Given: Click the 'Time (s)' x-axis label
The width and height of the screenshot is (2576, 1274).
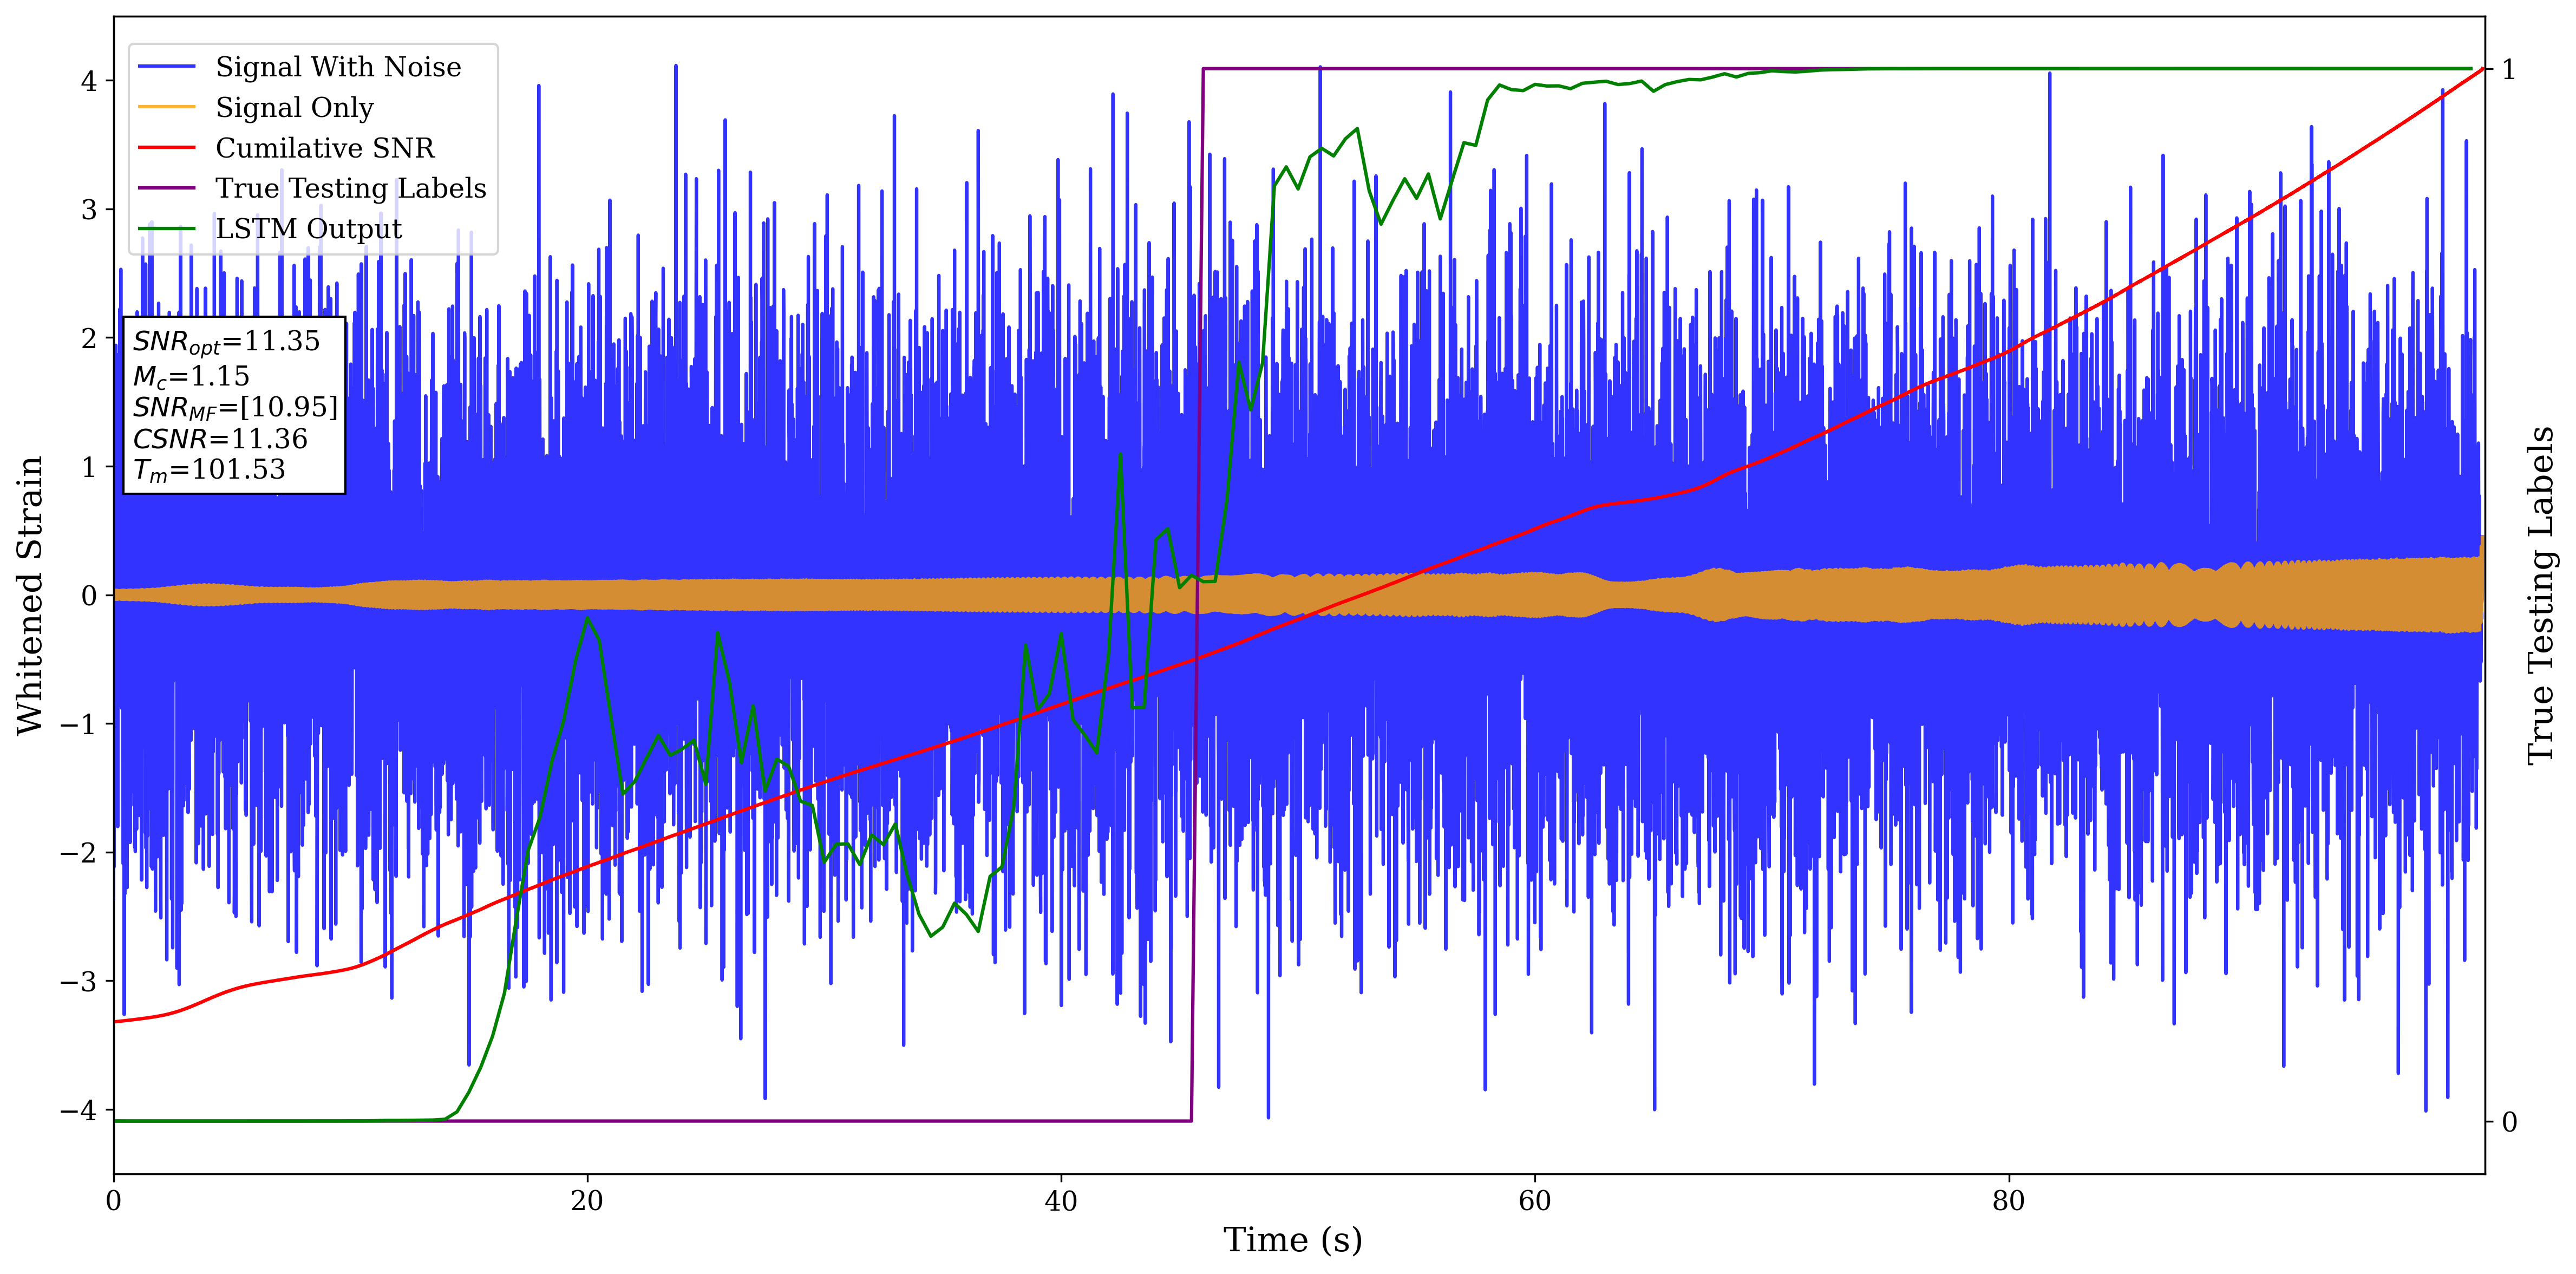Looking at the screenshot, I should [x=1292, y=1240].
